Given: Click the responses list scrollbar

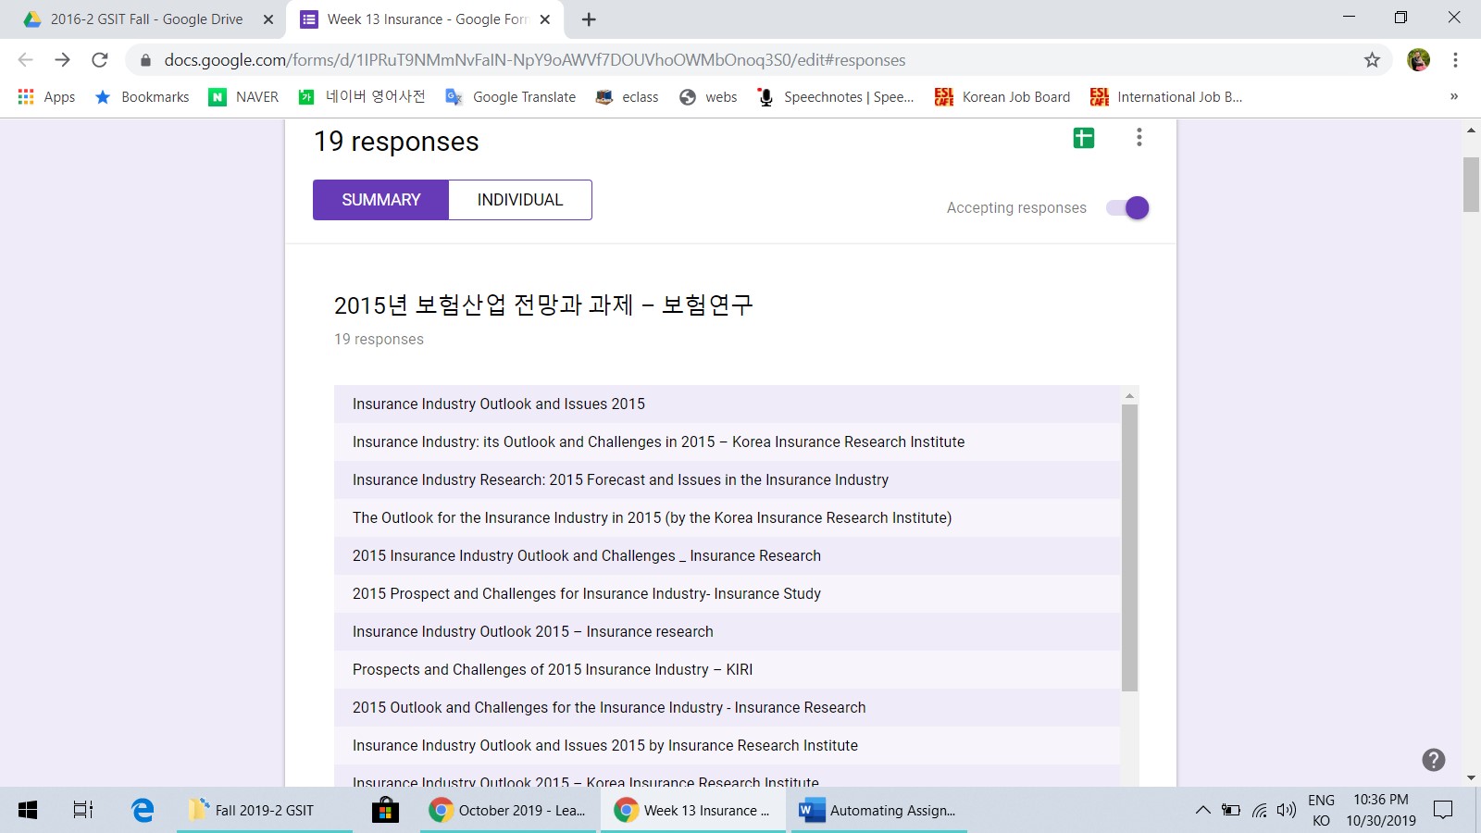Looking at the screenshot, I should click(1129, 546).
